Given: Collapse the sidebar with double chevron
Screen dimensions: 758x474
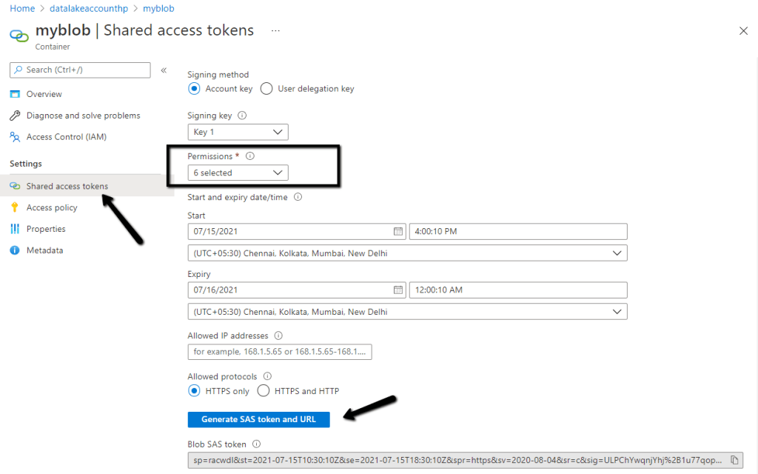Looking at the screenshot, I should (x=164, y=70).
